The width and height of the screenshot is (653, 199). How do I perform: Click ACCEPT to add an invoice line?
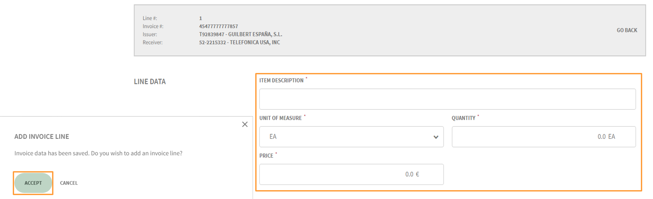coord(33,183)
